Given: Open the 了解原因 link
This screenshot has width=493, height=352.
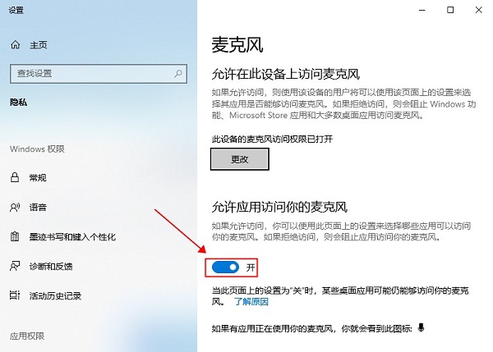Looking at the screenshot, I should click(x=251, y=302).
